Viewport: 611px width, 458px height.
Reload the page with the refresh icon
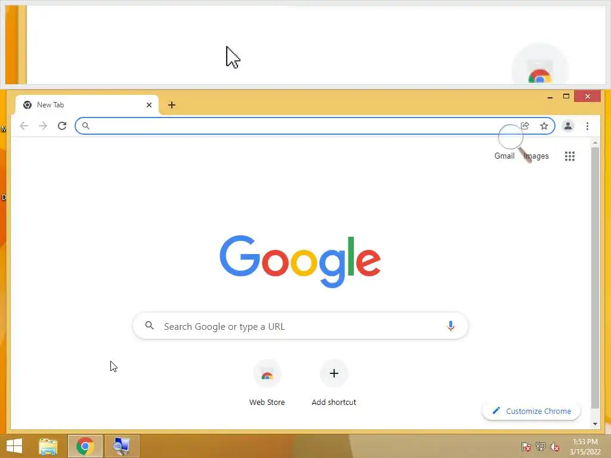(x=62, y=126)
